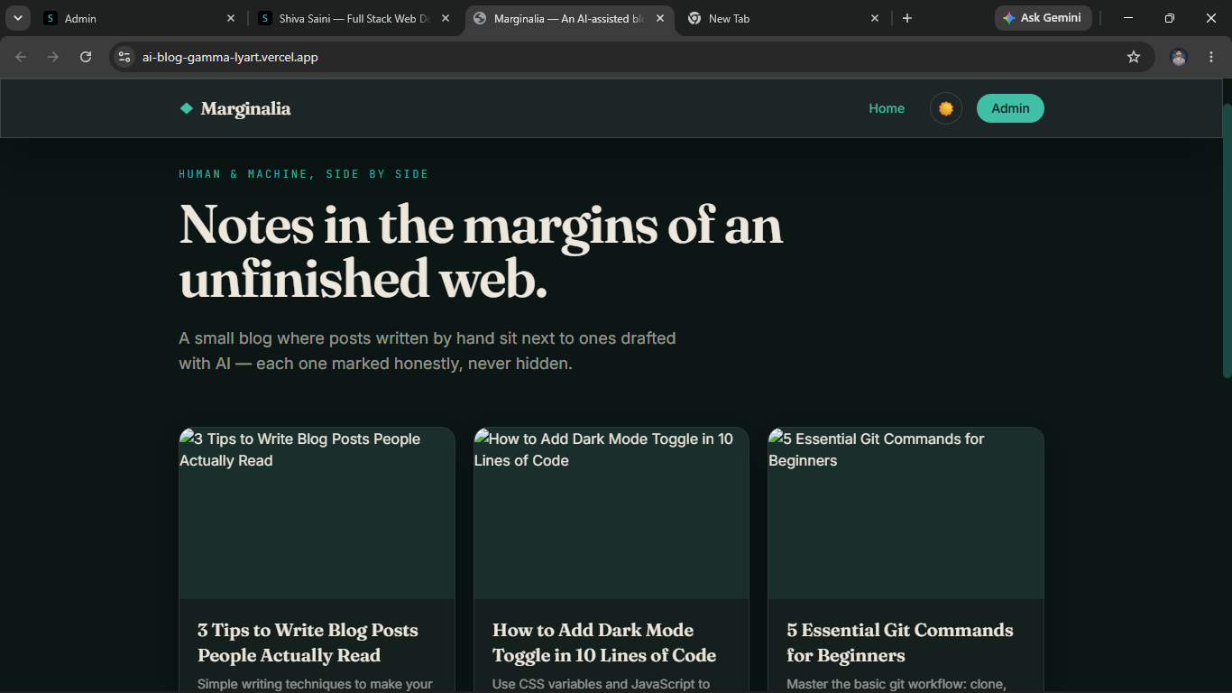
Task: Open a new browser tab with plus icon
Action: pos(907,18)
